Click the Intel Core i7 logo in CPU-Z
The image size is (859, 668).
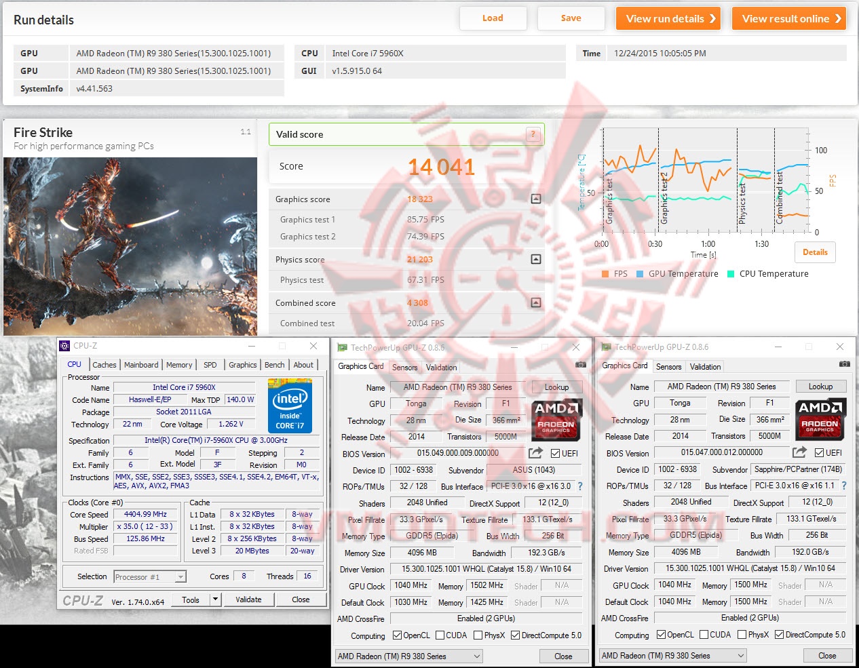pos(290,407)
